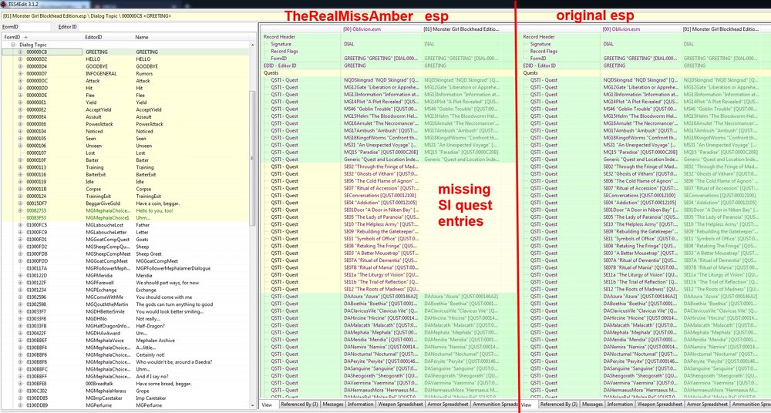Expand the 0000010F Barter topic

pos(20,160)
